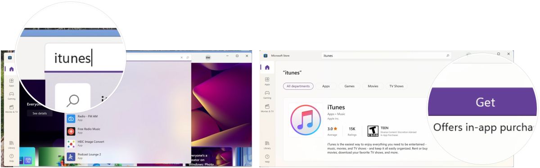This screenshot has height=168, width=540.
Task: Select the All departments filter
Action: pos(298,86)
